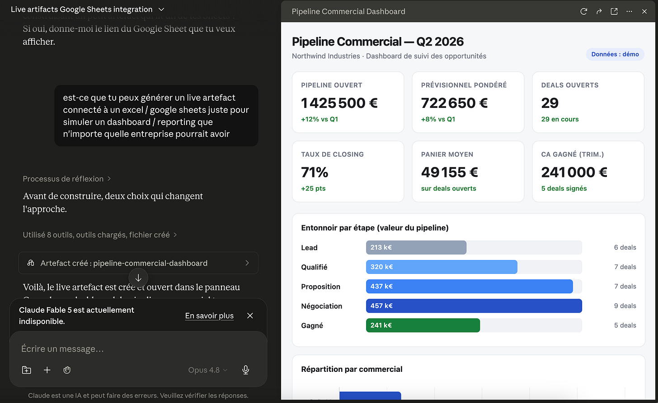The image size is (658, 403).
Task: Close the artifact panel
Action: click(x=644, y=12)
